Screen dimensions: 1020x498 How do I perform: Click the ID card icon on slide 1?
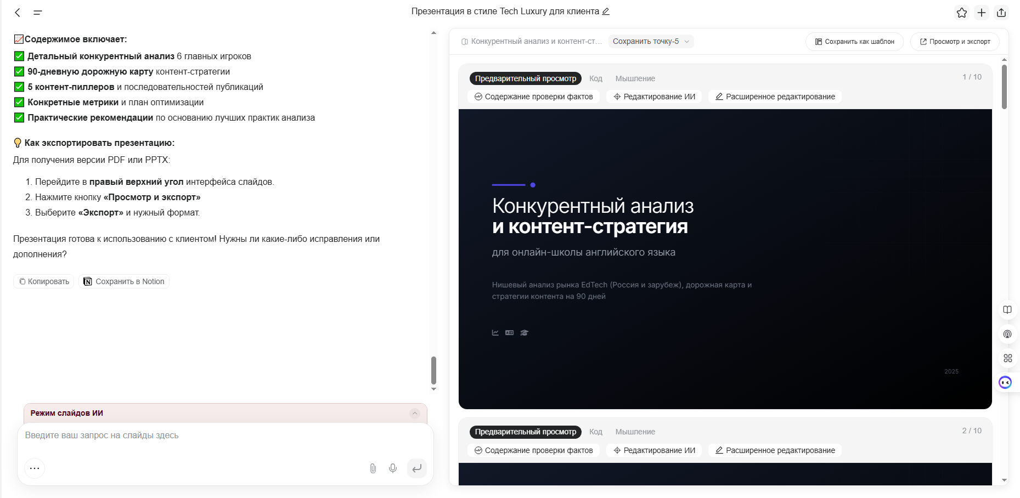tap(510, 332)
